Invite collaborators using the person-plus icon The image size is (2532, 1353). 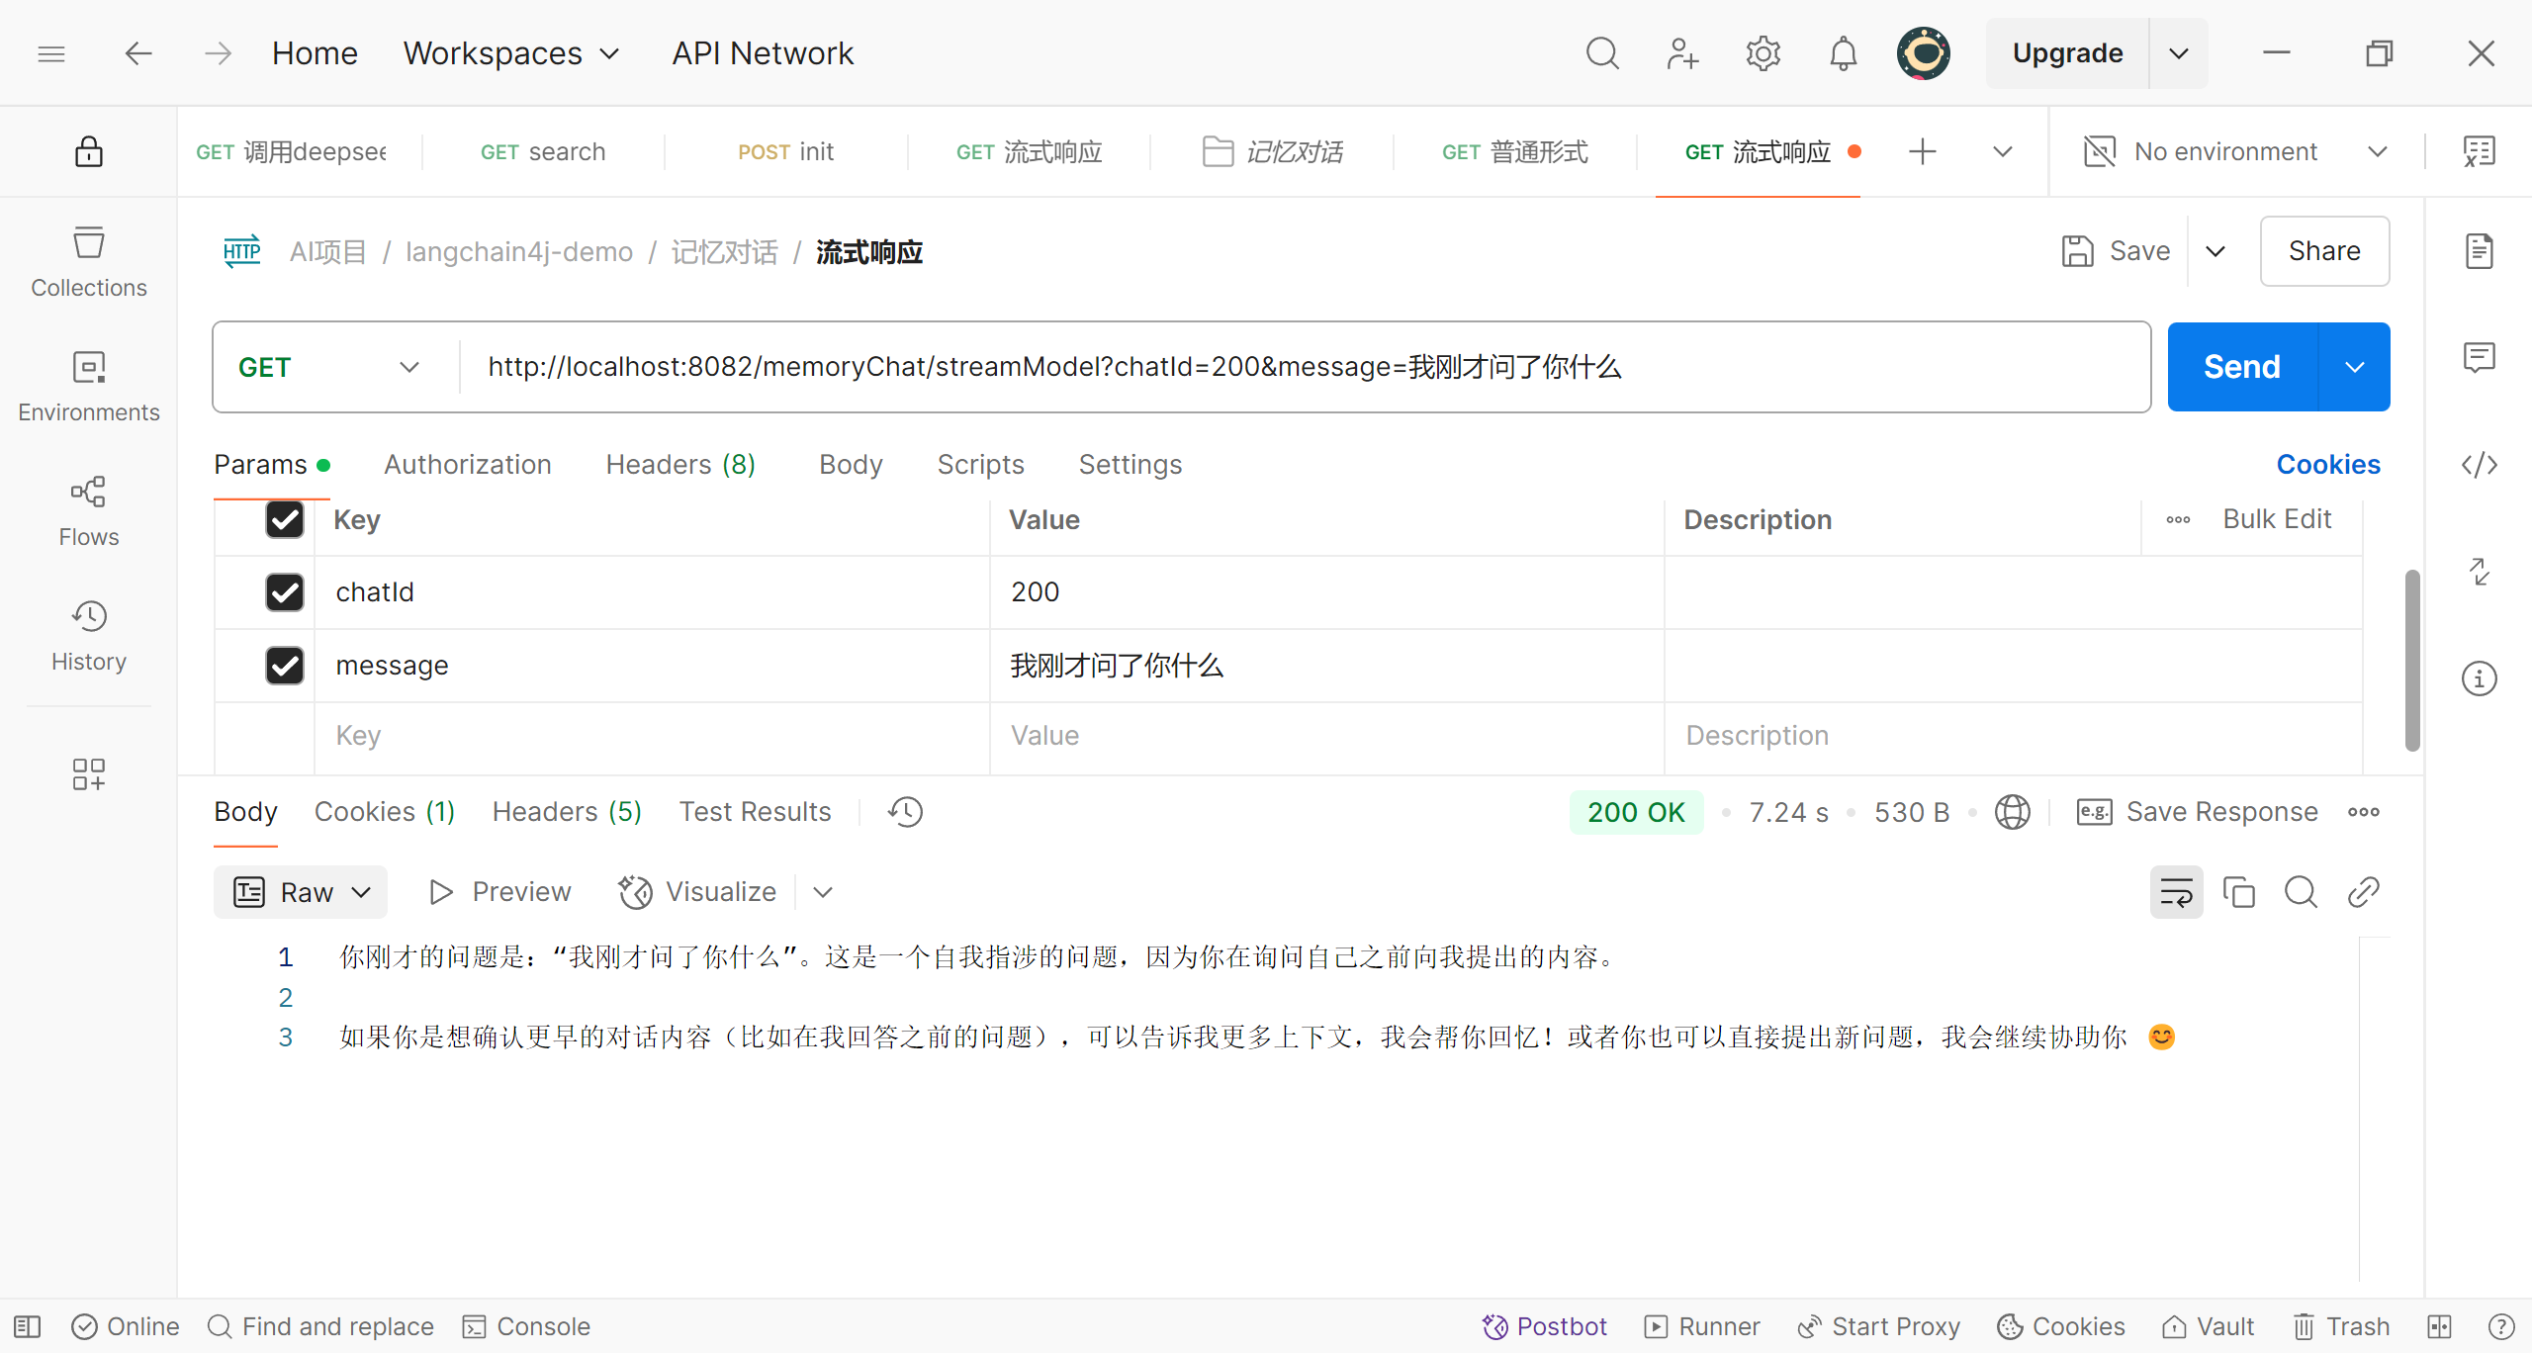(x=1681, y=53)
